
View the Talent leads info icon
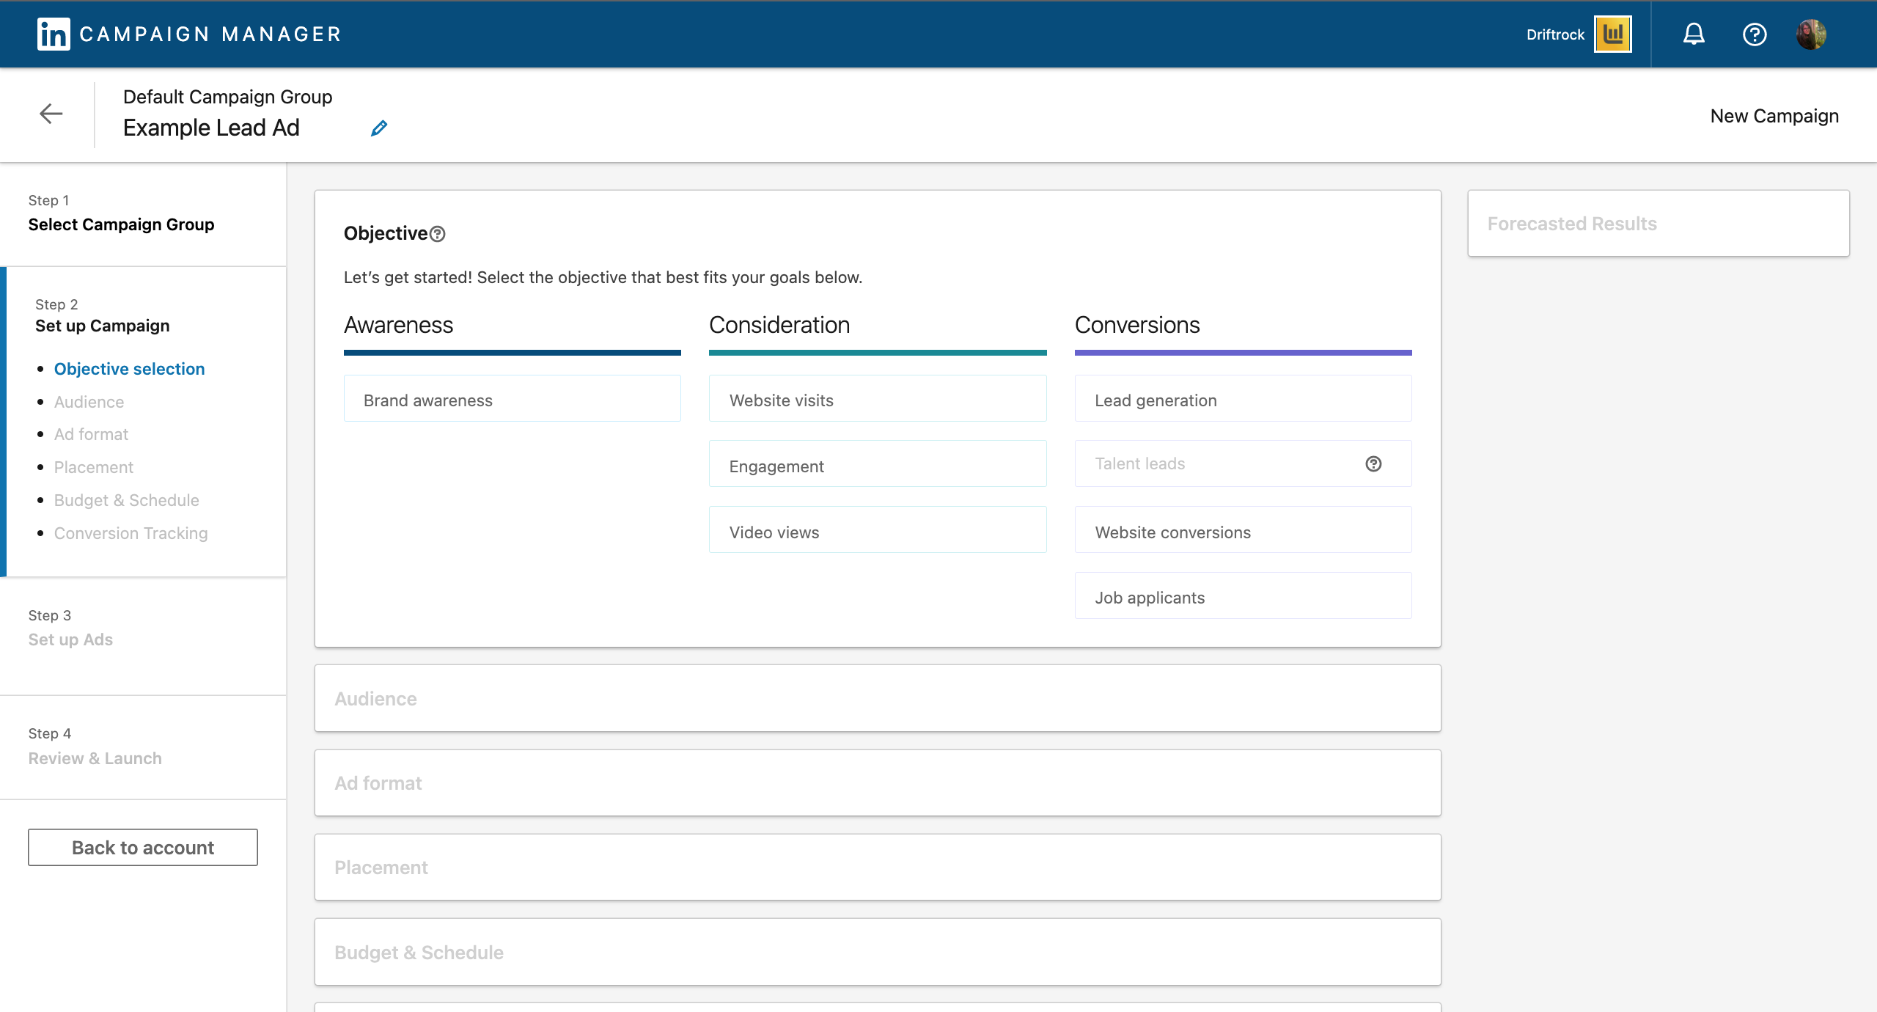click(x=1373, y=463)
